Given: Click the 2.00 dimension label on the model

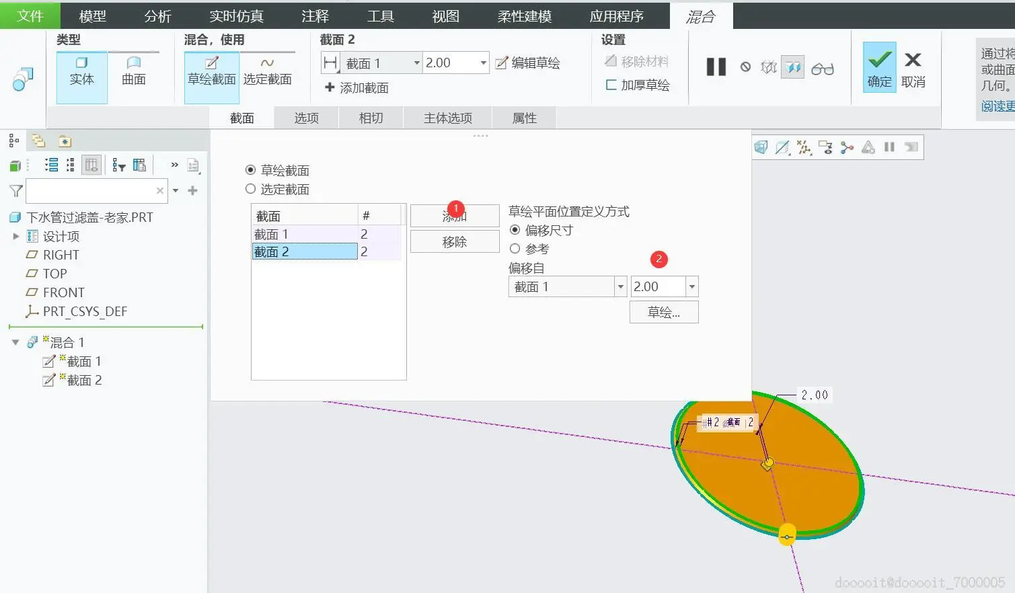Looking at the screenshot, I should coord(814,395).
